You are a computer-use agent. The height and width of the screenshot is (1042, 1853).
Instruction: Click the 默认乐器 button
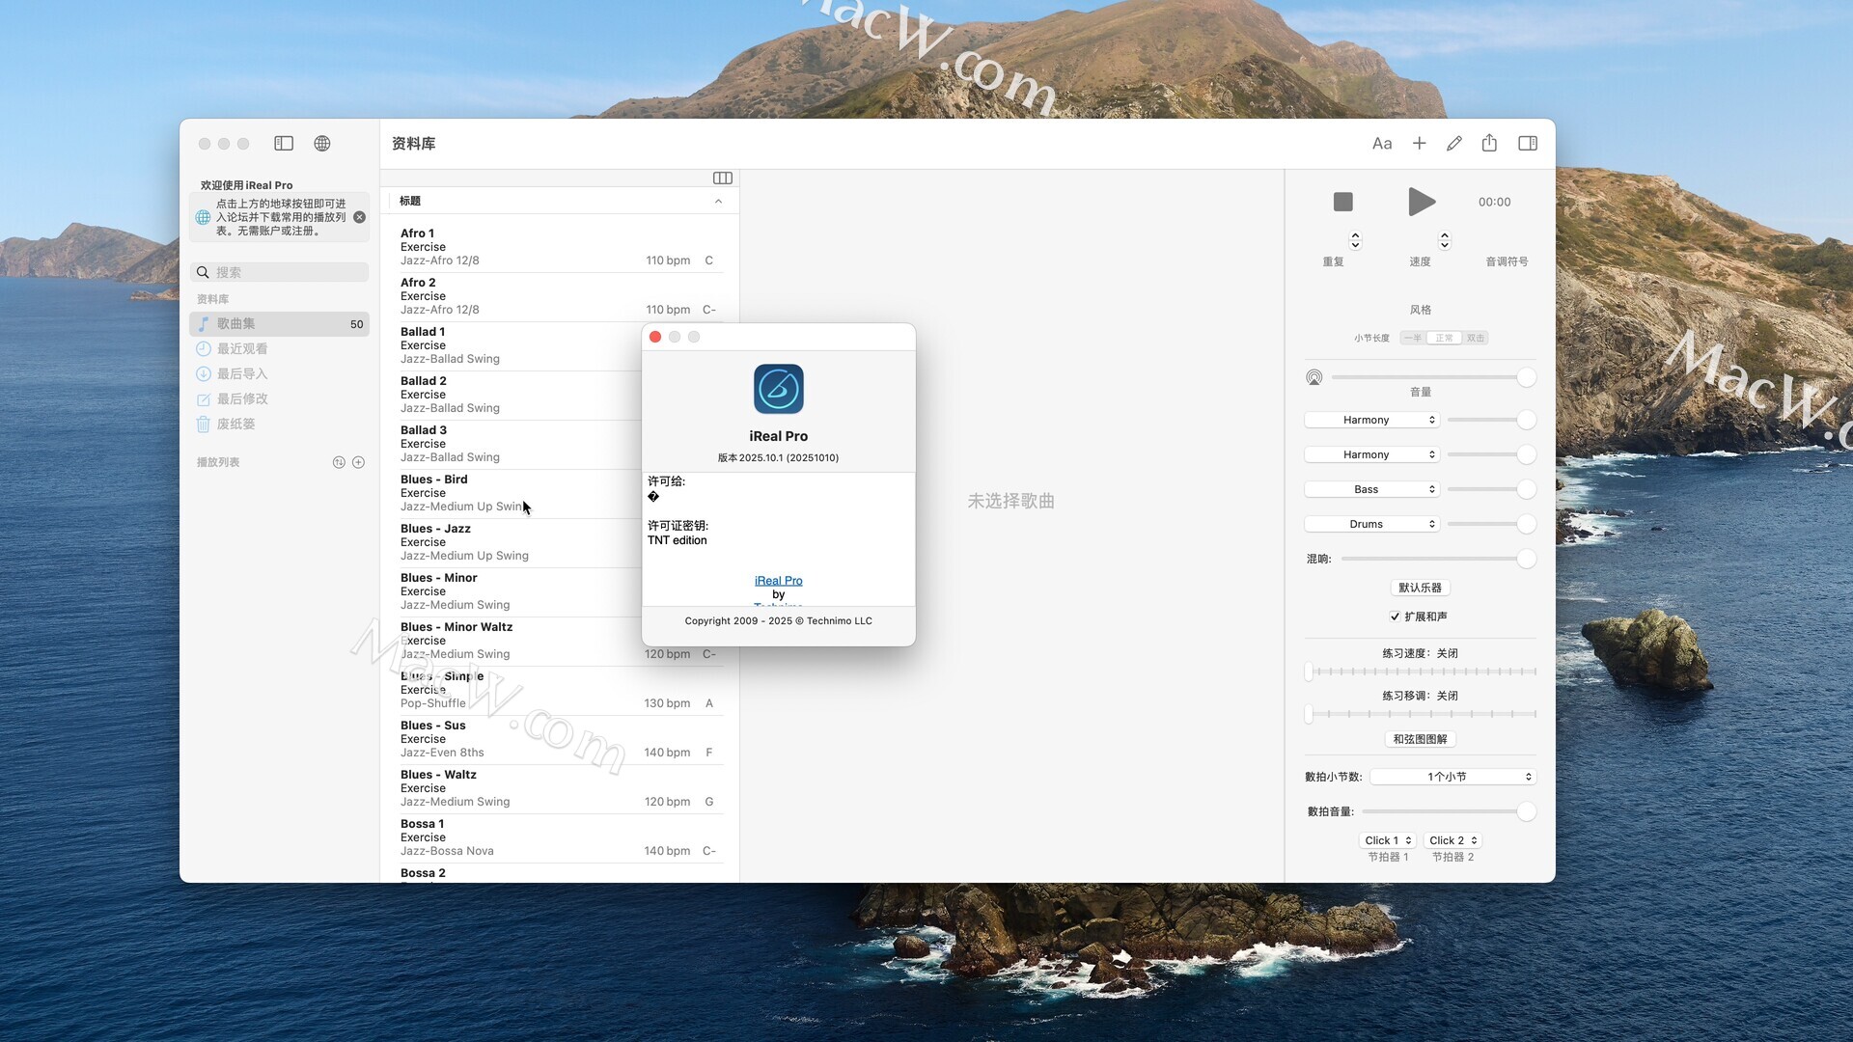pyautogui.click(x=1420, y=589)
